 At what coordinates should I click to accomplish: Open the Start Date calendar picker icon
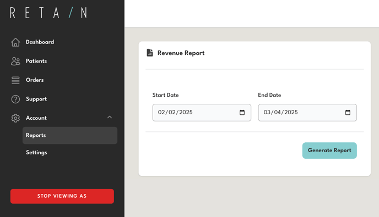[x=242, y=113]
